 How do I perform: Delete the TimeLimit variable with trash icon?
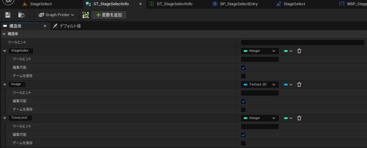(299, 118)
